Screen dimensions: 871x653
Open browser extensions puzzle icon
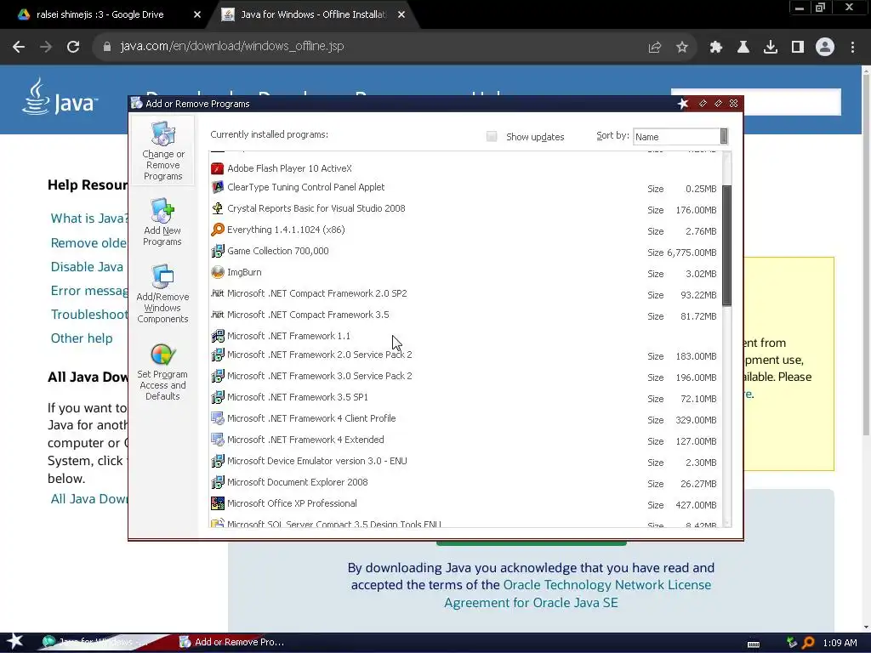tap(715, 48)
